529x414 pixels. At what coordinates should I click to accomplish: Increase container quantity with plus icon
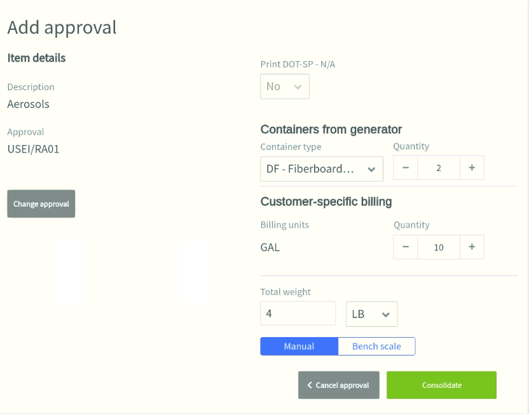tap(472, 168)
